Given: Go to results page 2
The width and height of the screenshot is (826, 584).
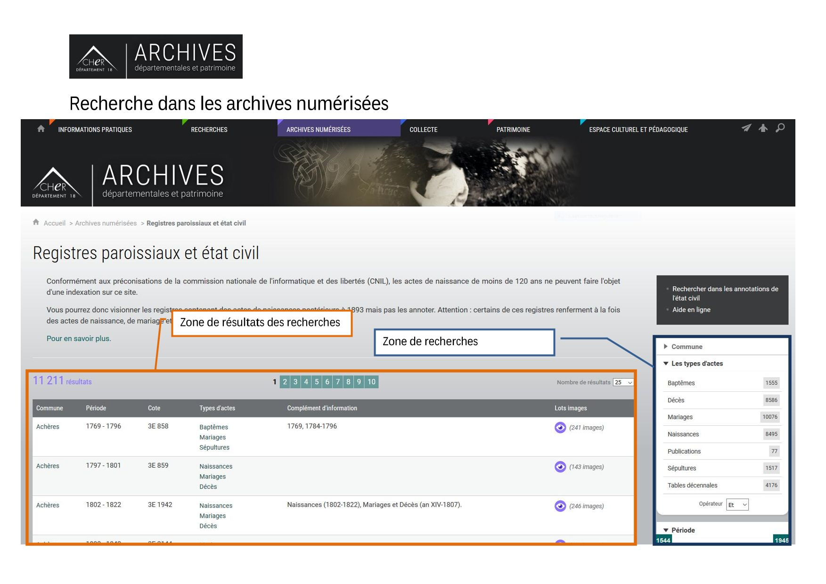Looking at the screenshot, I should [285, 382].
